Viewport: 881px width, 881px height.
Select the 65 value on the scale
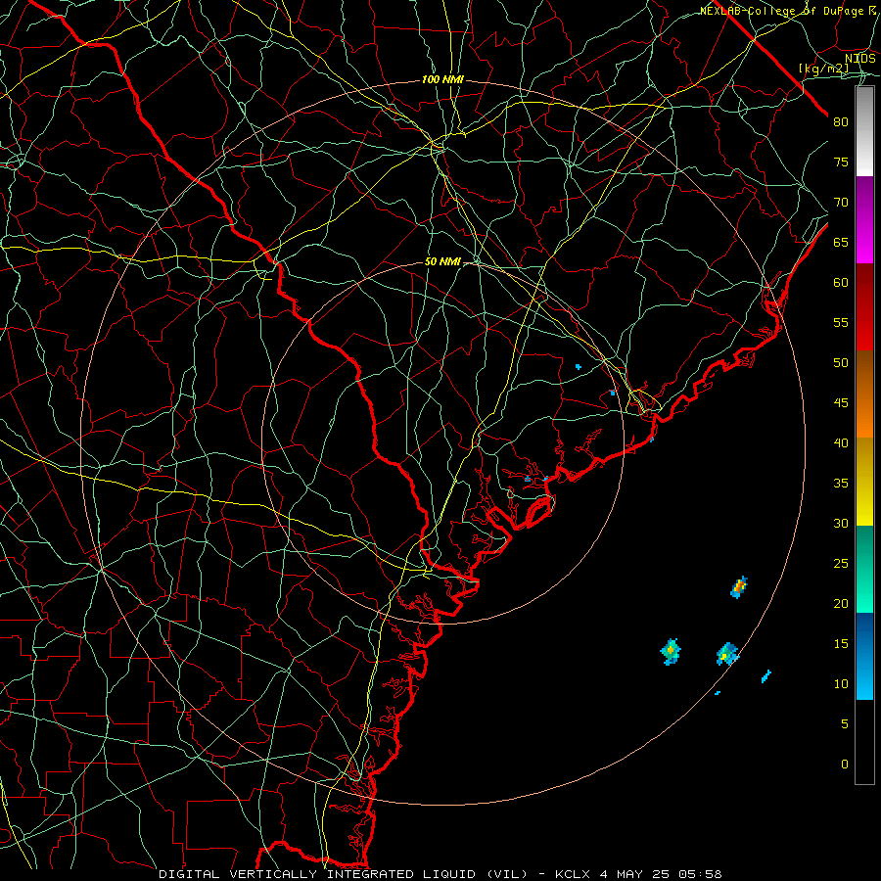point(841,242)
